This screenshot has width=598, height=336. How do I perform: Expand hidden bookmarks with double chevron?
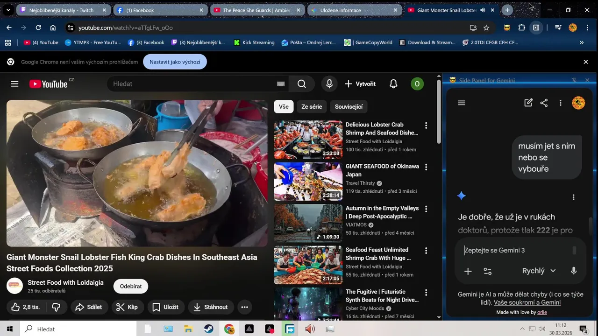(582, 42)
